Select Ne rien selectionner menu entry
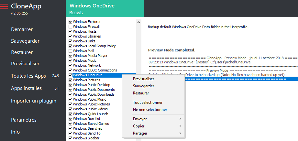The width and height of the screenshot is (298, 141). 150,110
